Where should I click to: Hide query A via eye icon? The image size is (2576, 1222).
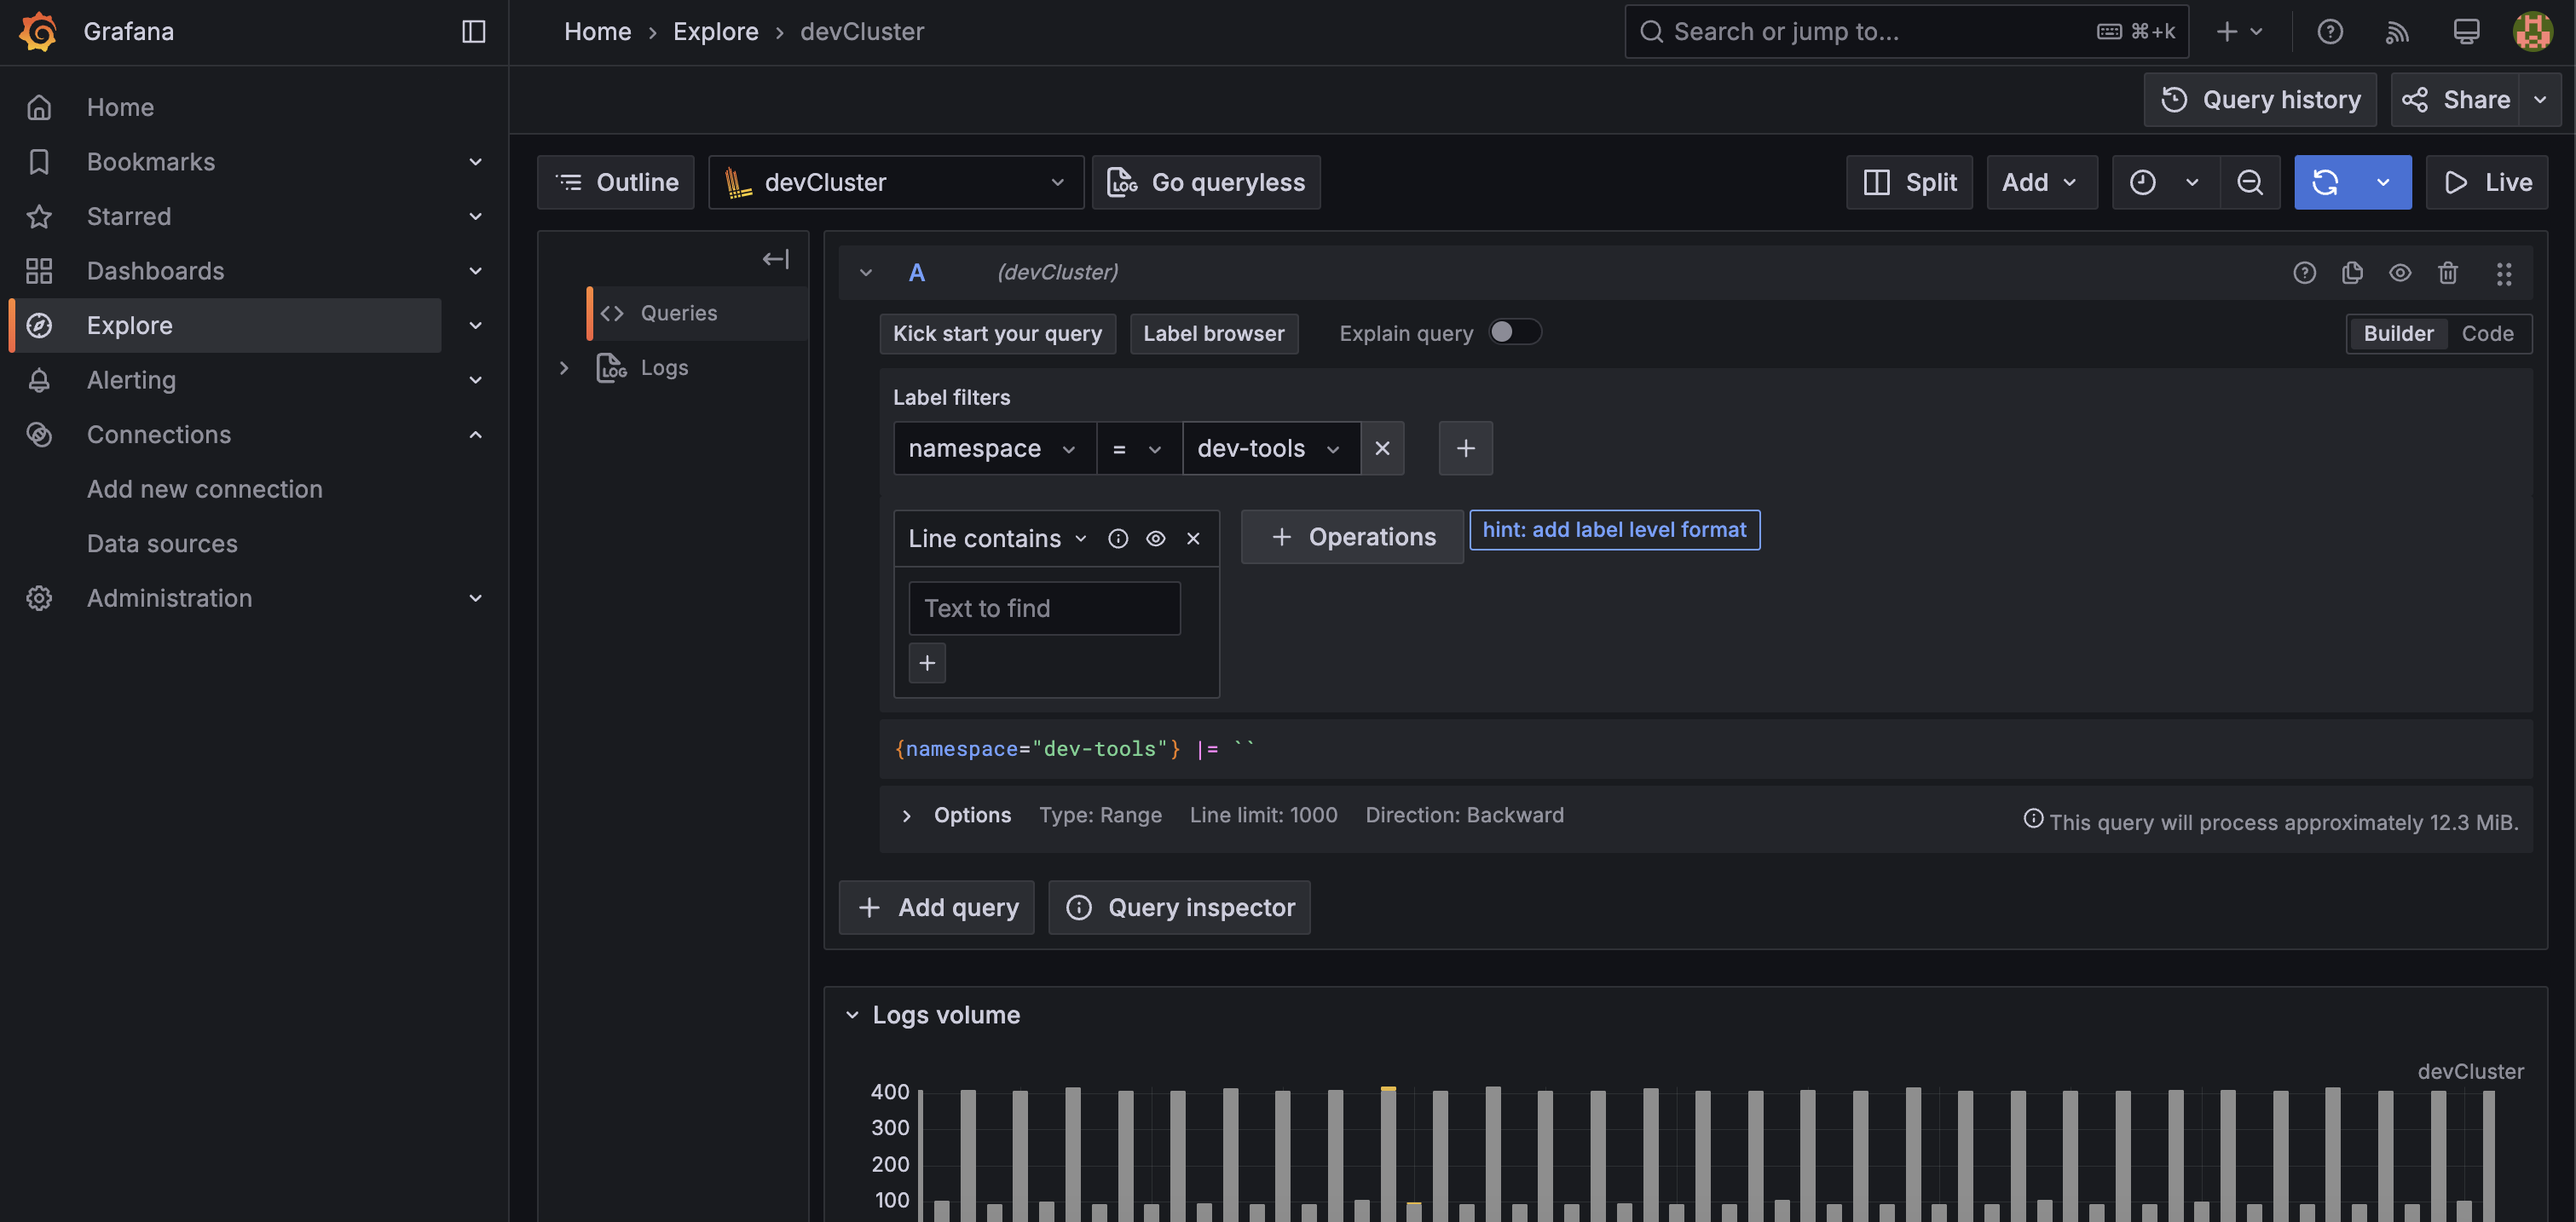(x=2400, y=273)
